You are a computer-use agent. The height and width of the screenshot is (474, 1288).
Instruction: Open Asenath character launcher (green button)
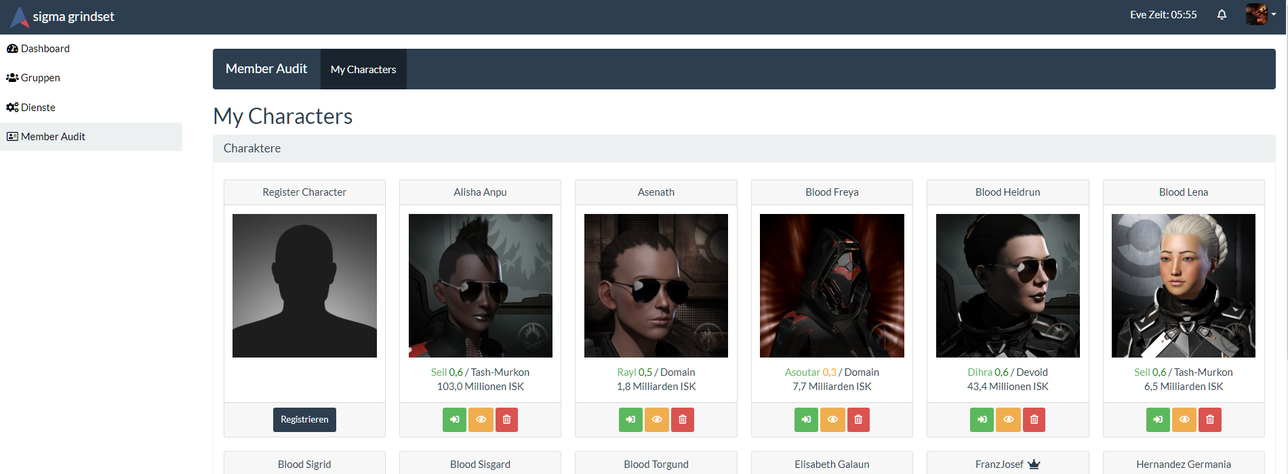630,420
